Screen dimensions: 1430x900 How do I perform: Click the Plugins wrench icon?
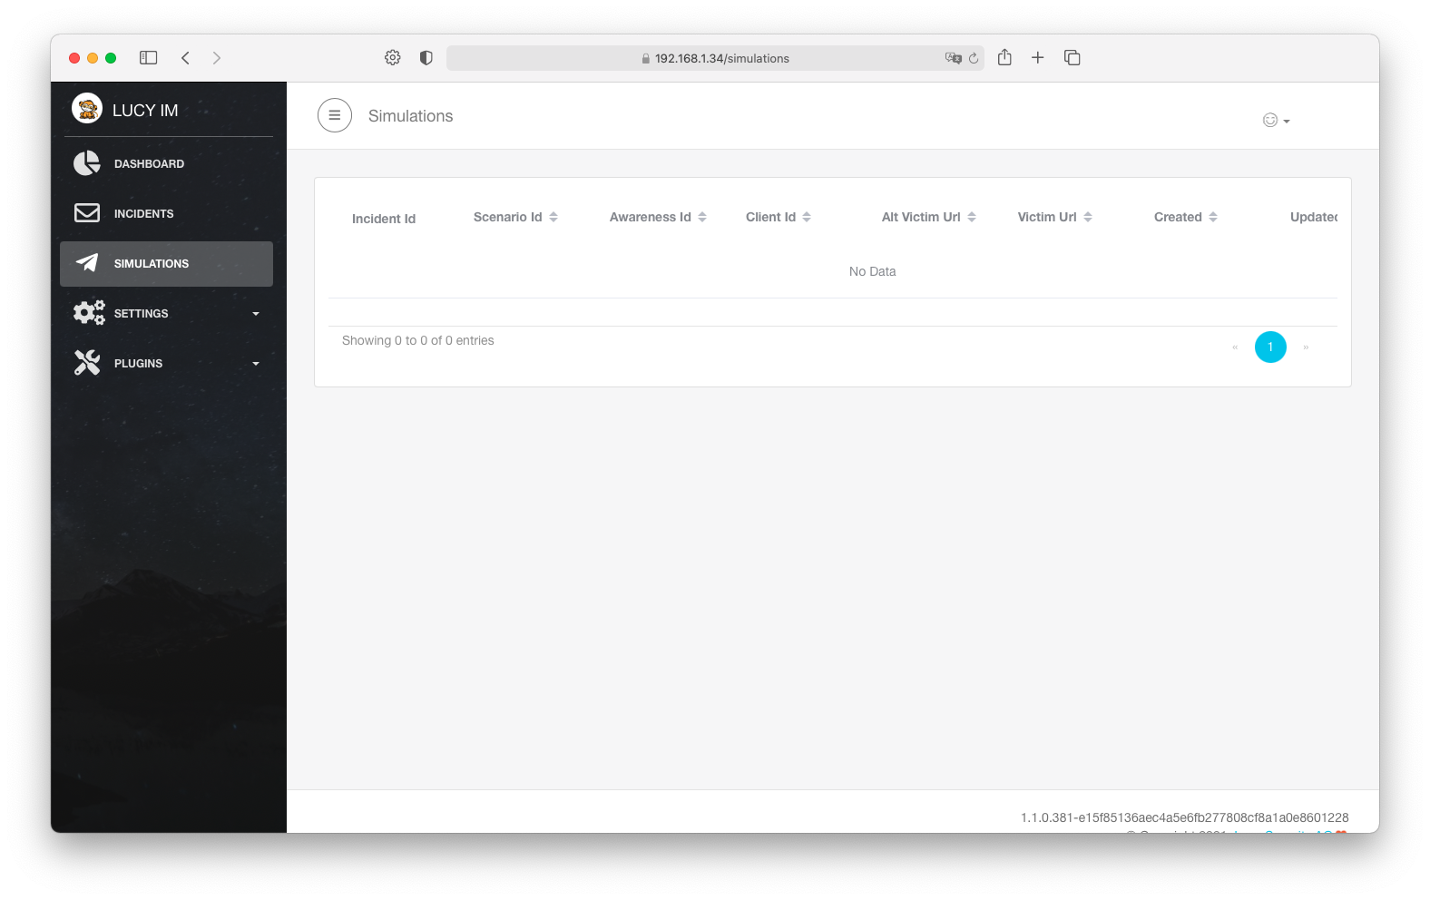[x=87, y=363]
